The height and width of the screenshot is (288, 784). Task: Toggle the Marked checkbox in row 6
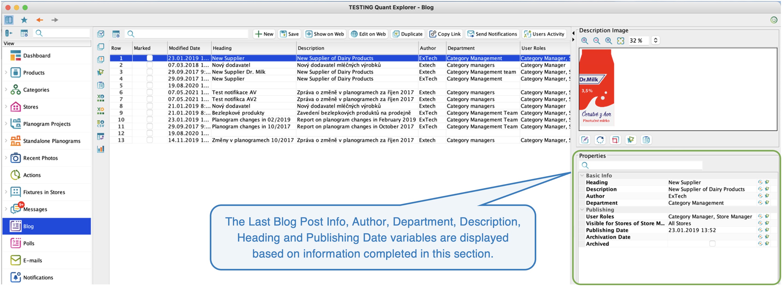[149, 92]
